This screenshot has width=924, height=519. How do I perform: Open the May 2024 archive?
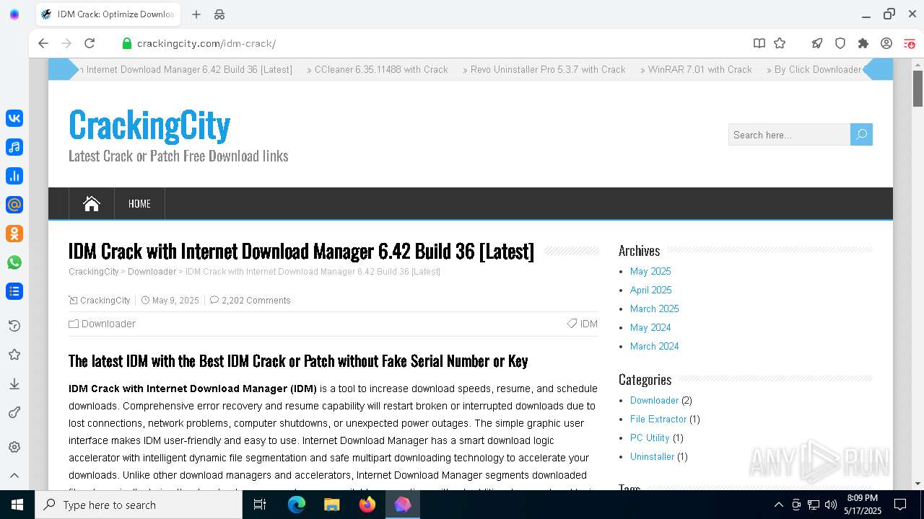pos(650,327)
